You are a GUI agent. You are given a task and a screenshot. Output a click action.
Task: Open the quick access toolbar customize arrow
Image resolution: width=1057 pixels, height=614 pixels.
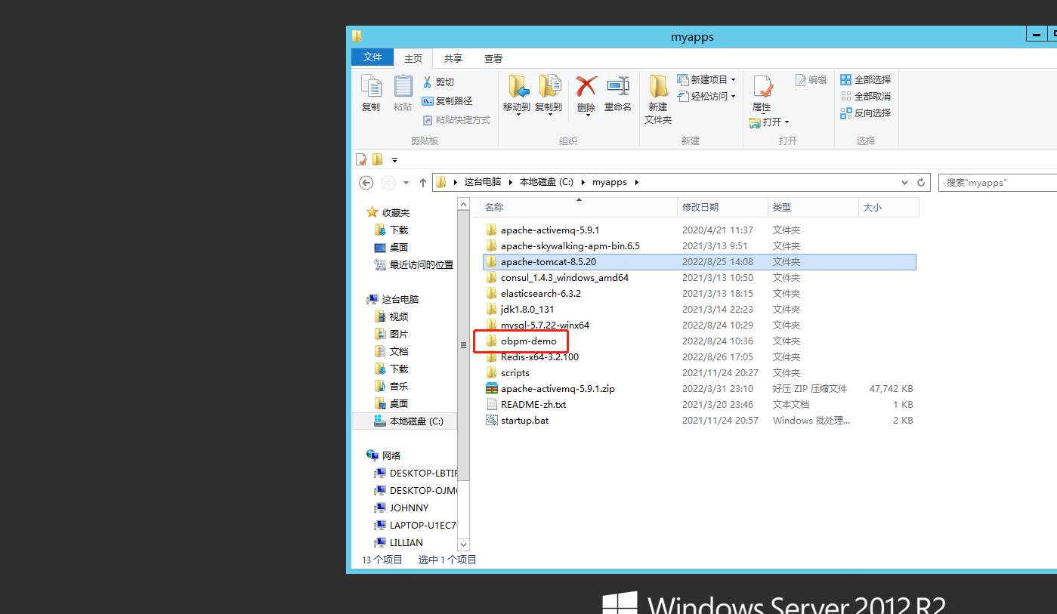click(394, 160)
